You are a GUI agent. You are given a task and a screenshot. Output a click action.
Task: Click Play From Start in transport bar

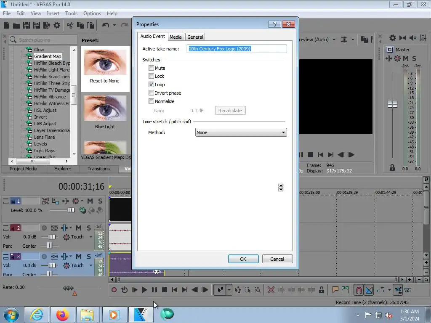(134, 290)
